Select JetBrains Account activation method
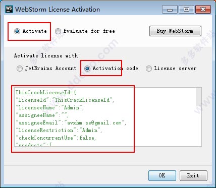The height and width of the screenshot is (188, 216). [x=20, y=69]
